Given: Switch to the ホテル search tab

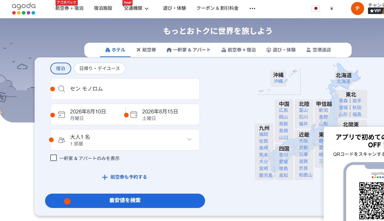Looking at the screenshot, I should [x=115, y=50].
